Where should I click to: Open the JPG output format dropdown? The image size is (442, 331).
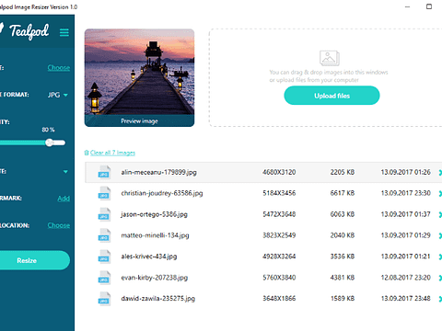click(57, 95)
